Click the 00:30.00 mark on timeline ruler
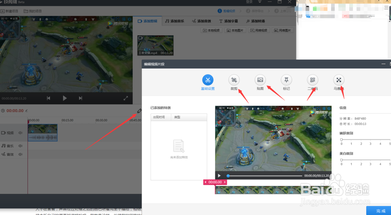Viewport: 391px width, 215px height. click(x=101, y=120)
